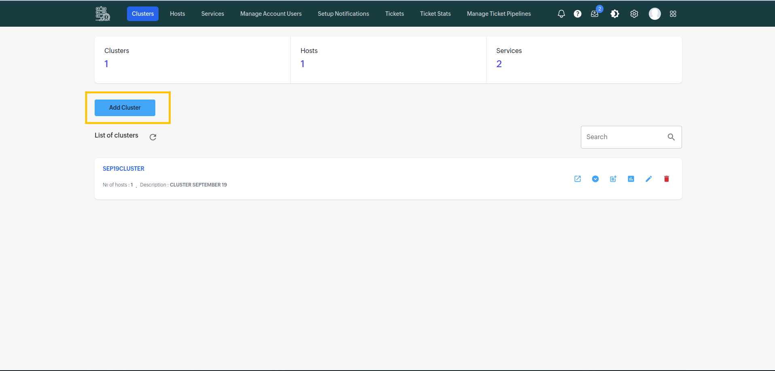Open the apps grid icon
The image size is (775, 371).
coord(673,14)
